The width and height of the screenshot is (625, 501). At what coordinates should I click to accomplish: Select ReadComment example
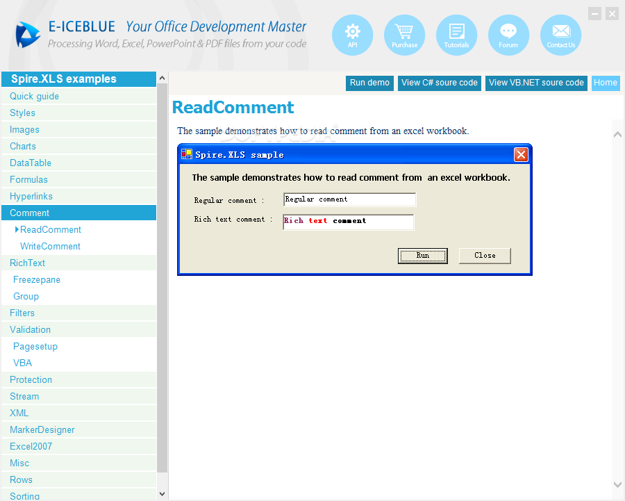51,230
